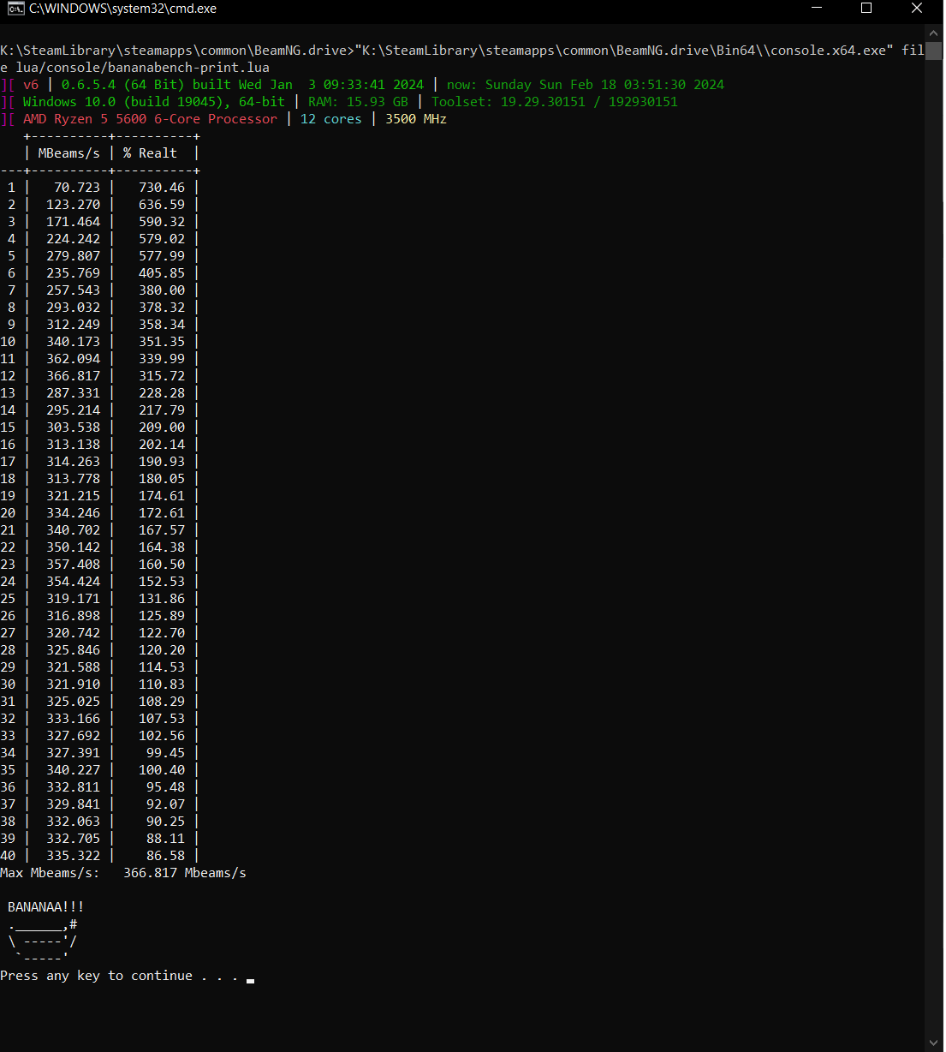Click value 380.00 in row 7
946x1052 pixels.
(162, 290)
